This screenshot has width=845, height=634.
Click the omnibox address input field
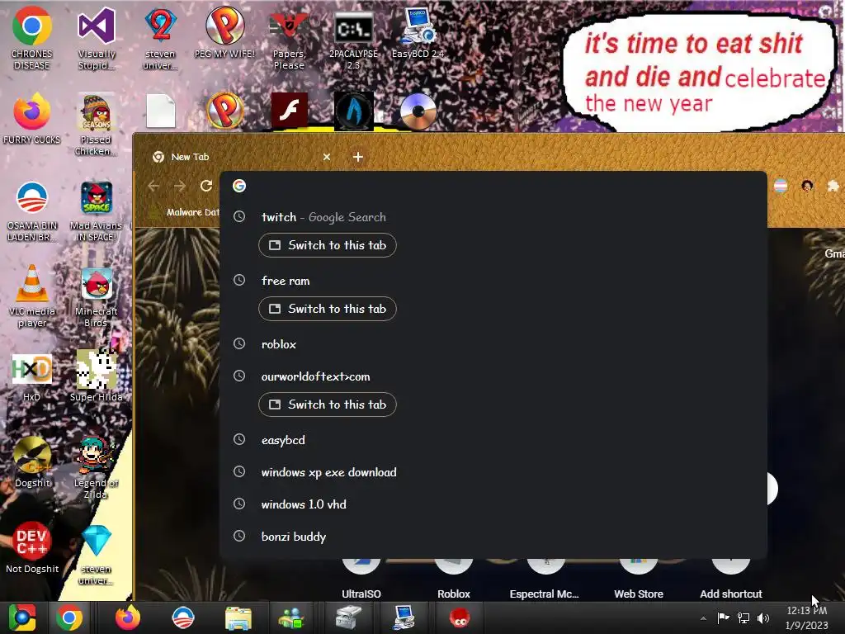pos(493,186)
